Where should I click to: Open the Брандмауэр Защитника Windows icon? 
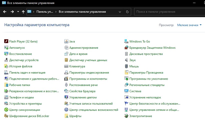tap(126, 48)
